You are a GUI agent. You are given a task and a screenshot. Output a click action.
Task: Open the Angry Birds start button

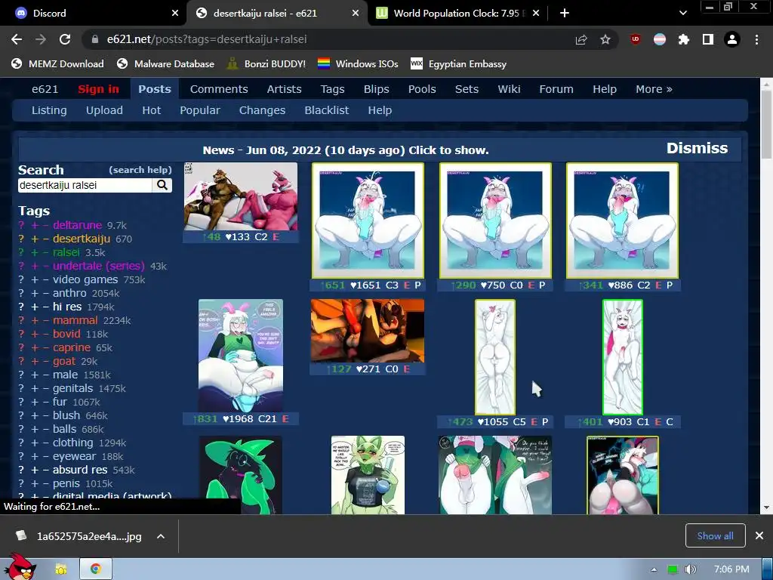pyautogui.click(x=20, y=566)
